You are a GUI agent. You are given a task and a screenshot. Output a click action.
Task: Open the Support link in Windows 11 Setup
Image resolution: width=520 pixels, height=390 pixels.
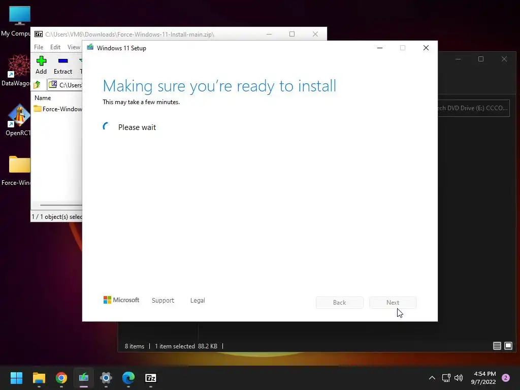[163, 301]
